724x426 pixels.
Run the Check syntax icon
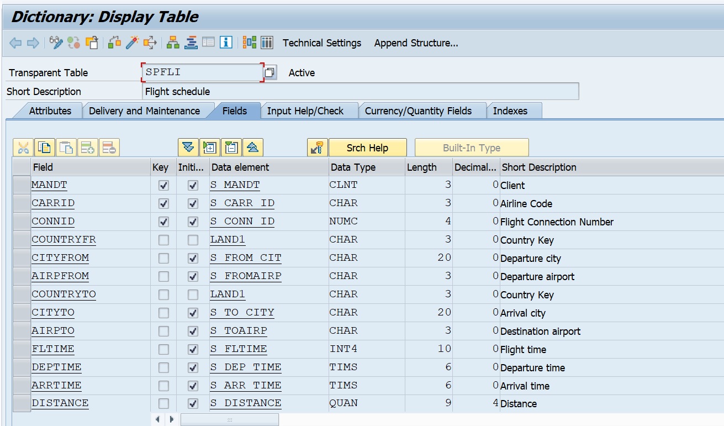[114, 43]
